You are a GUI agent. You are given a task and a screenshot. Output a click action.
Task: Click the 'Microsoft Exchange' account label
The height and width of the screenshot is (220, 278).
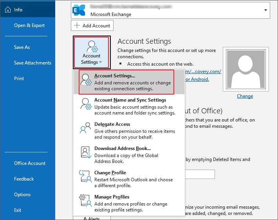[111, 14]
